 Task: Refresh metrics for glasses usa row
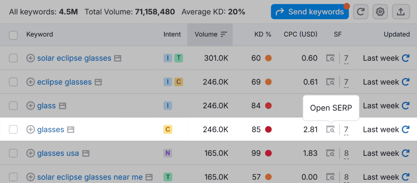pyautogui.click(x=406, y=153)
